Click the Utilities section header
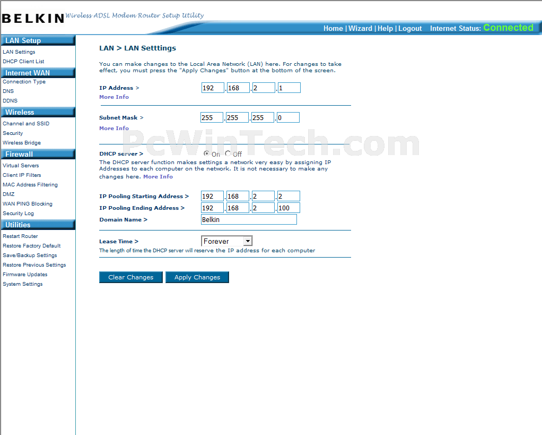Viewport: 542px width, 435px height. click(38, 225)
